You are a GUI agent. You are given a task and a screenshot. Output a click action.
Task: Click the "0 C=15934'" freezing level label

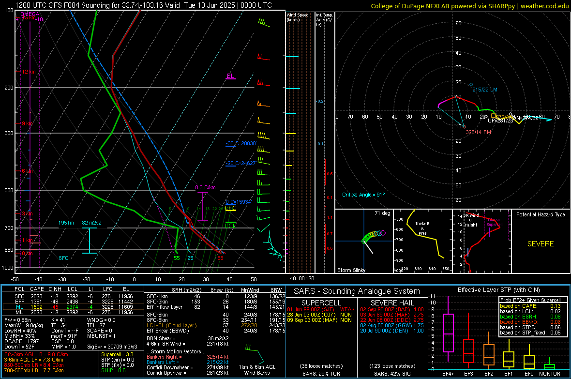[x=239, y=202]
